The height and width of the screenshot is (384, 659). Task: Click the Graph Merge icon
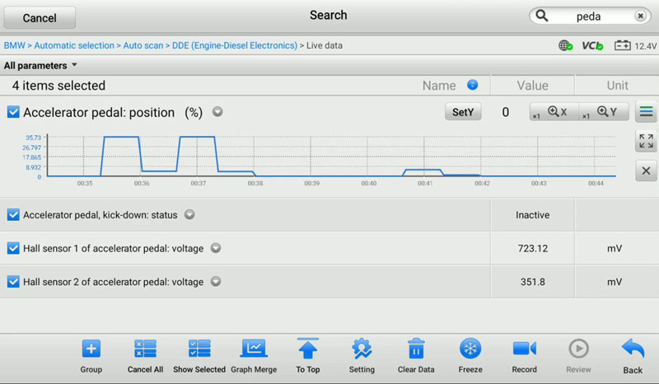[254, 349]
